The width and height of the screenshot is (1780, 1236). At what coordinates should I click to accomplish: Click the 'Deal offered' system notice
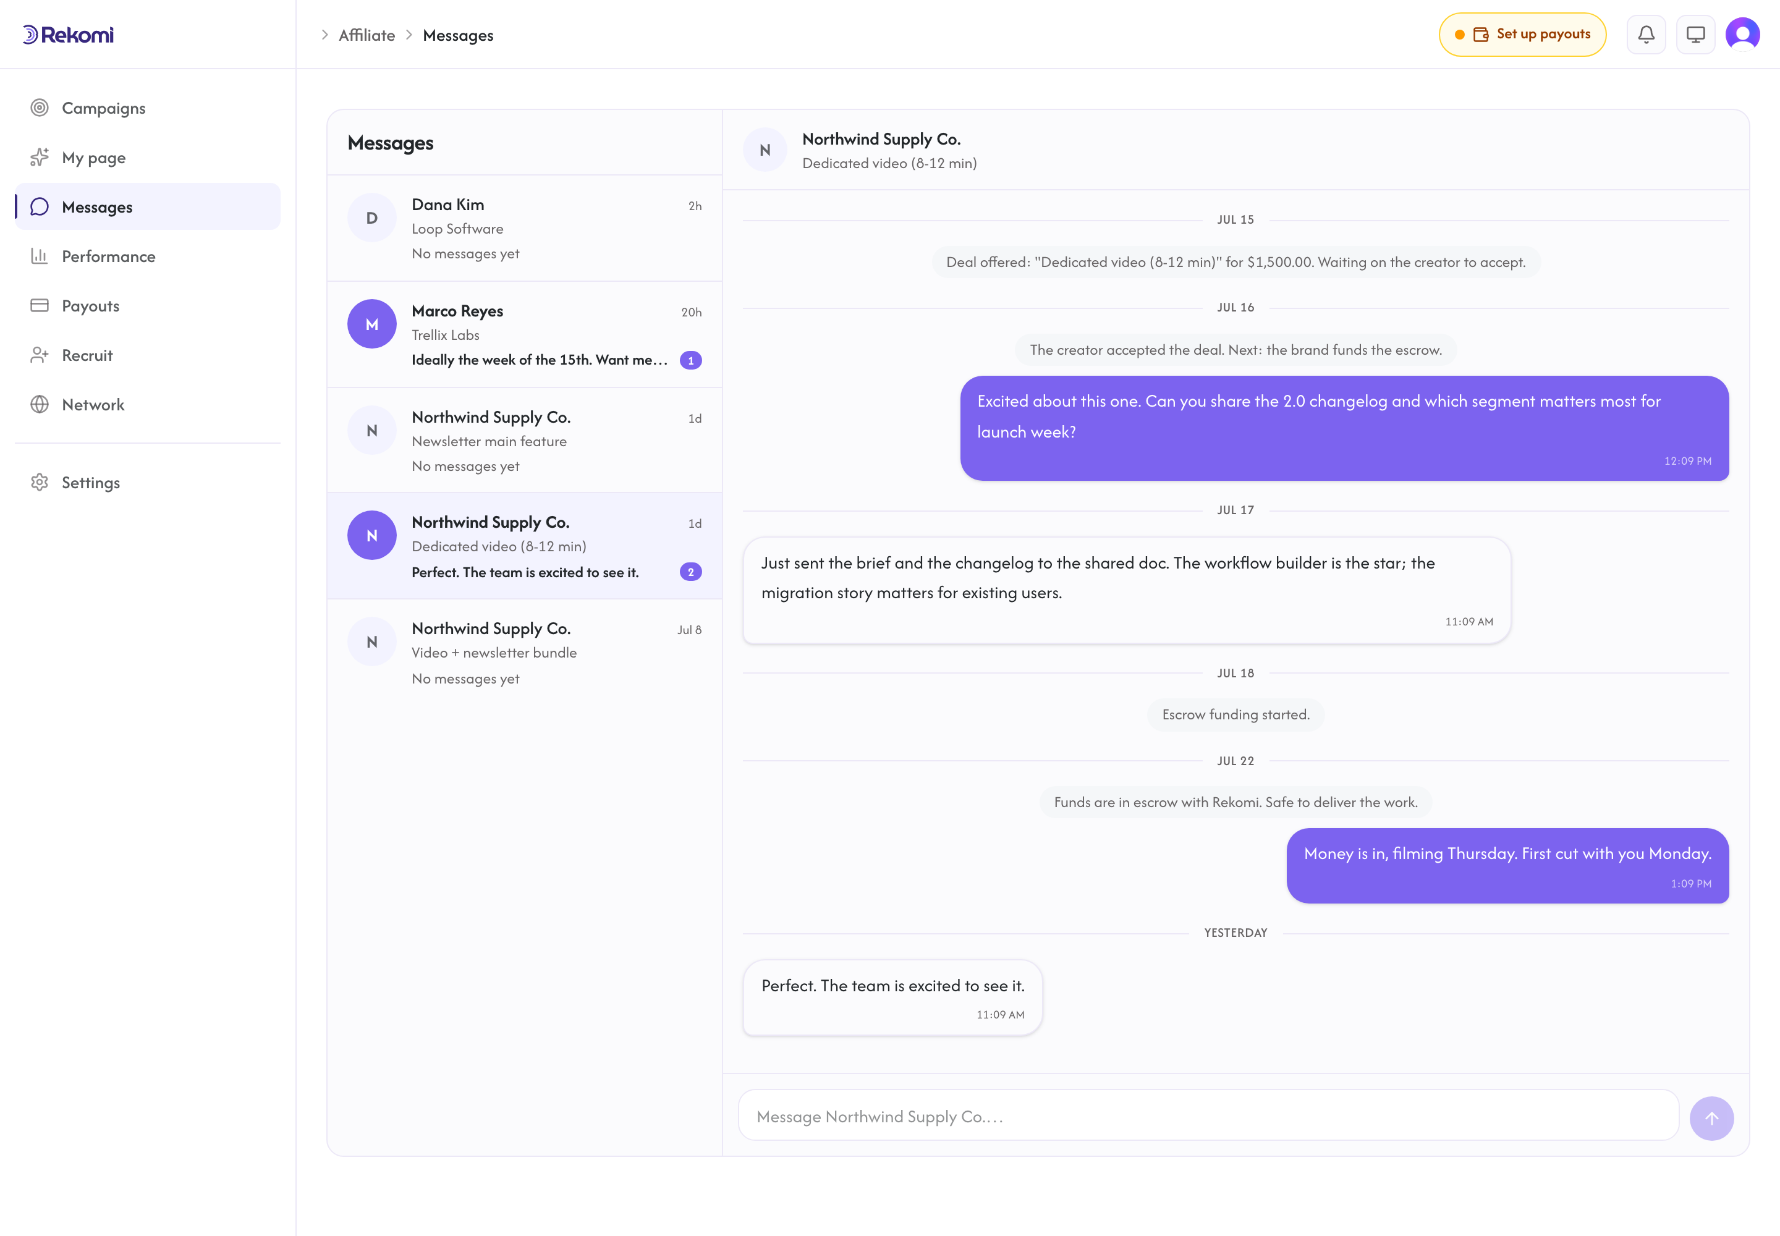[x=1235, y=262]
